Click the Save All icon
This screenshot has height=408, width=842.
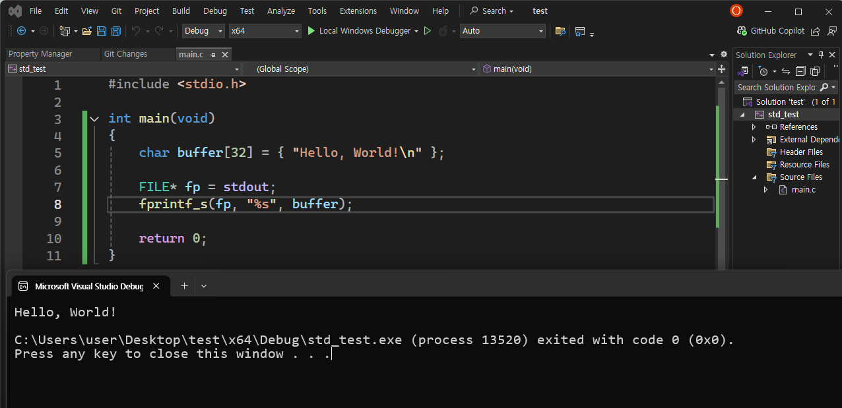116,31
